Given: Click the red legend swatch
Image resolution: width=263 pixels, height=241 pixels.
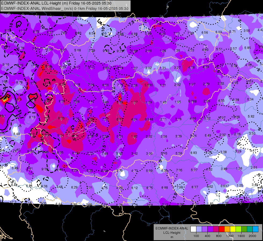Looking at the screenshot, I should (222, 229).
